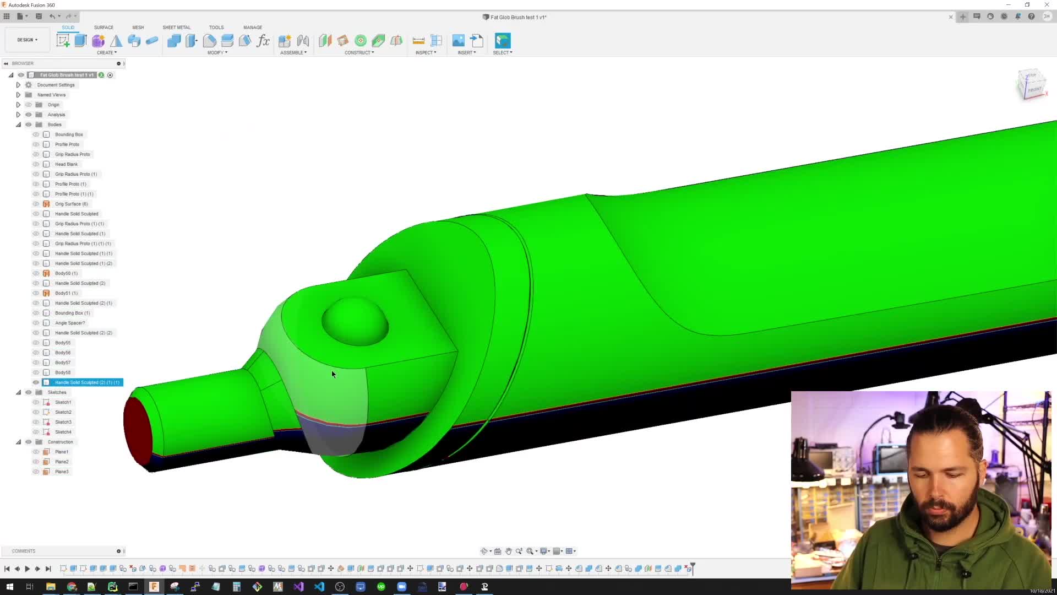Toggle visibility of Bounding Box body

(x=36, y=134)
